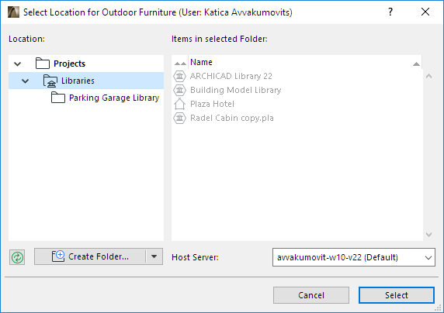Collapse the Libraries tree node

click(x=25, y=81)
